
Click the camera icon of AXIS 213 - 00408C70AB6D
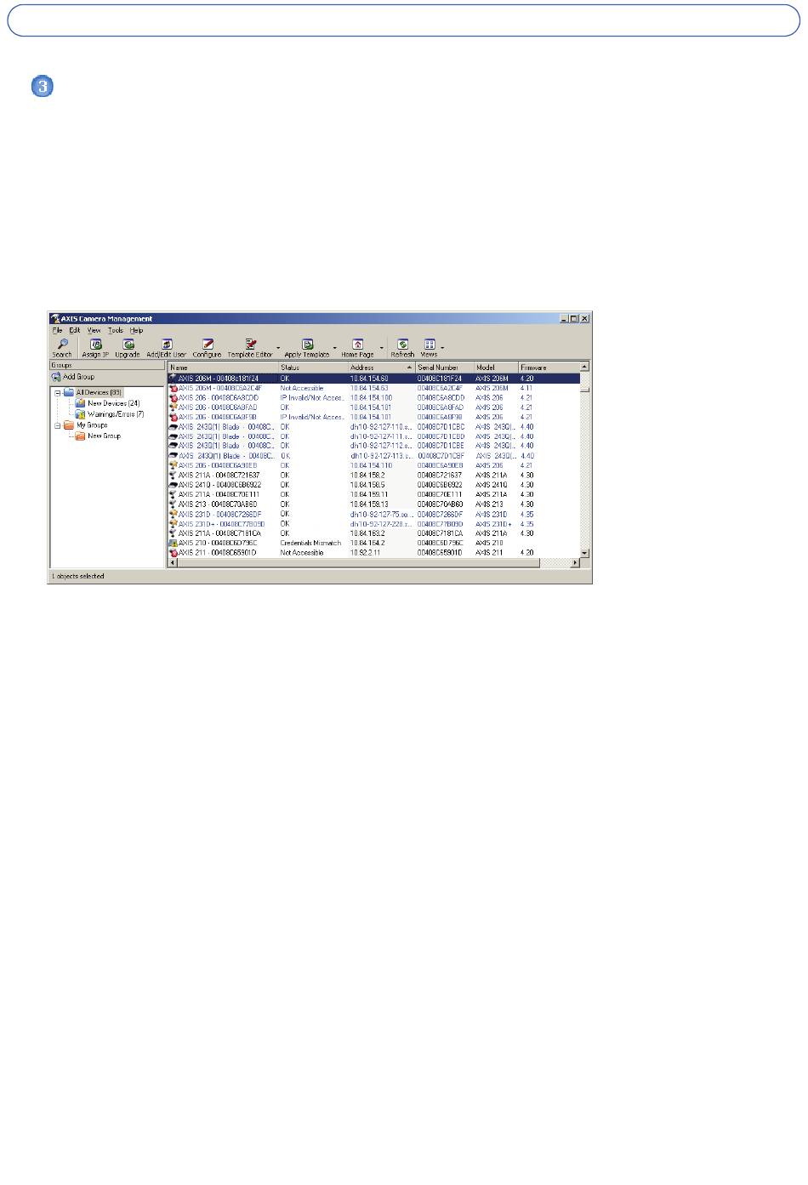(x=174, y=504)
